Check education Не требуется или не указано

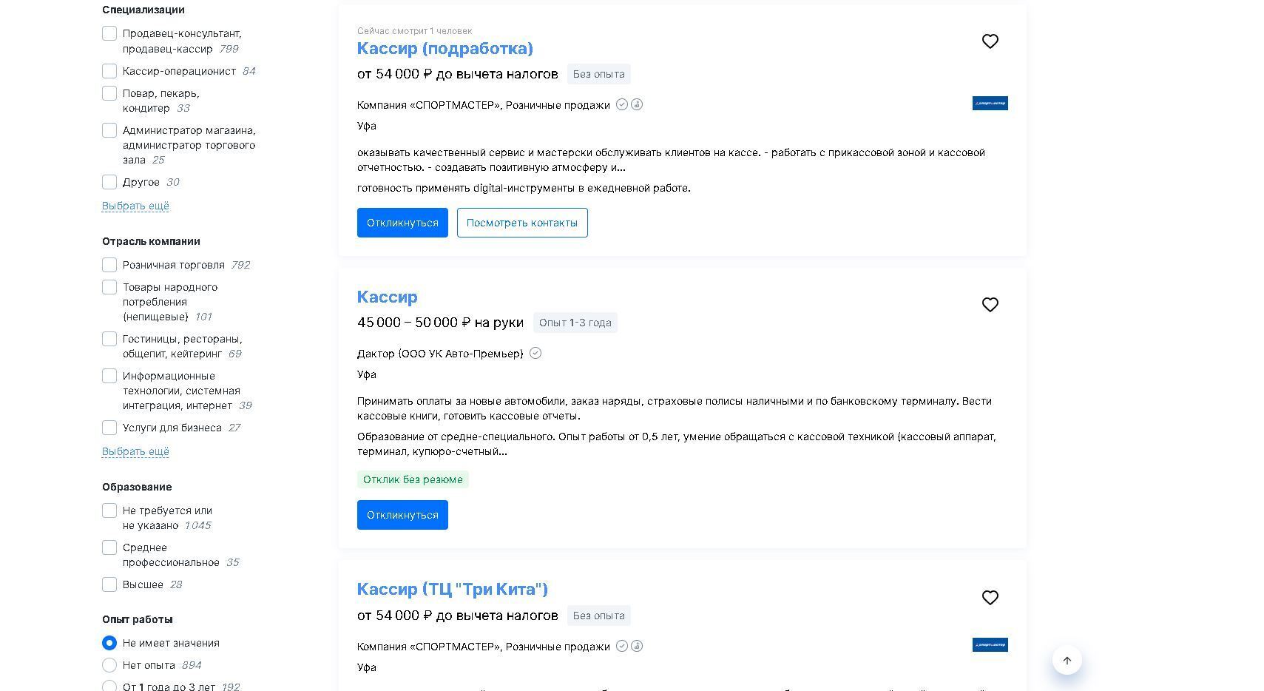tap(109, 510)
